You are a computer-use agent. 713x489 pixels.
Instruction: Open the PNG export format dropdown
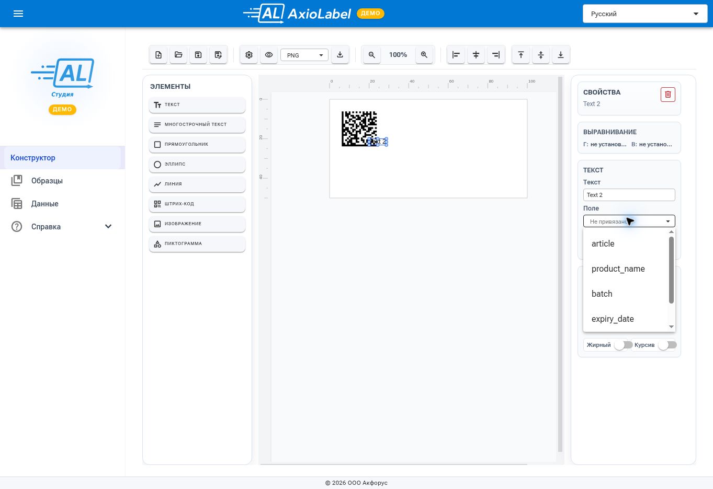point(304,55)
